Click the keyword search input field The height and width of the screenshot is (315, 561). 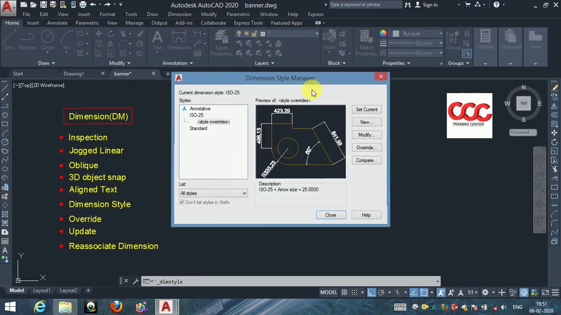[x=365, y=5]
